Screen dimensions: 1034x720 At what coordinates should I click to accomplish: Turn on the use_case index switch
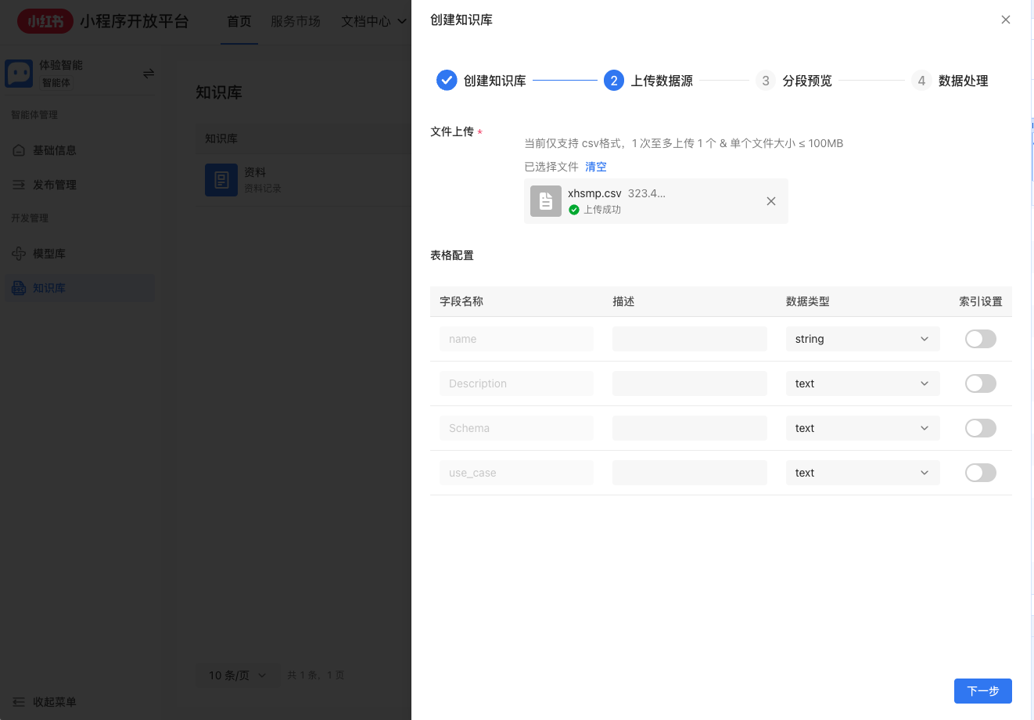tap(980, 473)
